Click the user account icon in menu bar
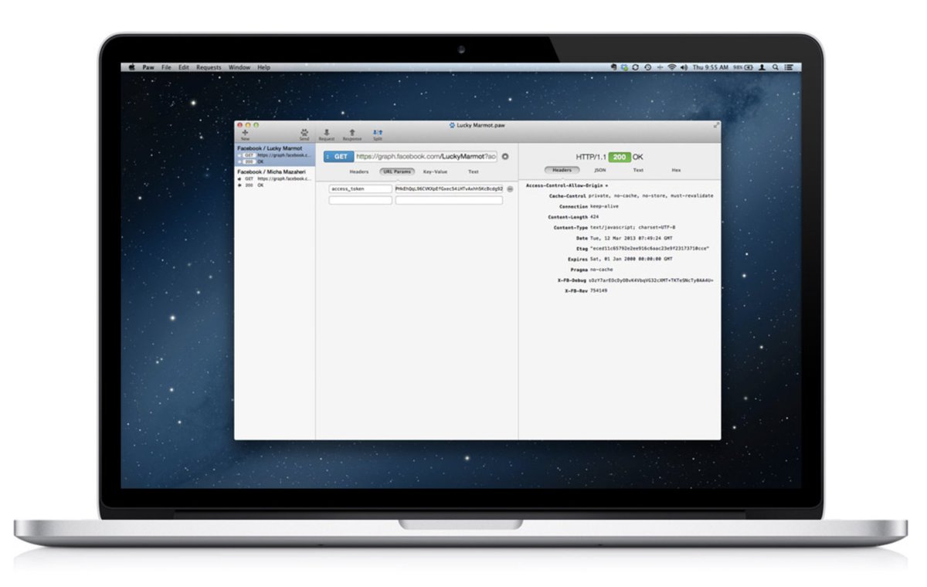 point(762,67)
